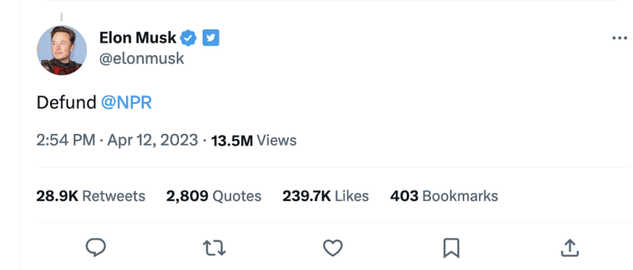This screenshot has width=633, height=270.
Task: Click the reply speech bubble icon
Action: pos(96,247)
